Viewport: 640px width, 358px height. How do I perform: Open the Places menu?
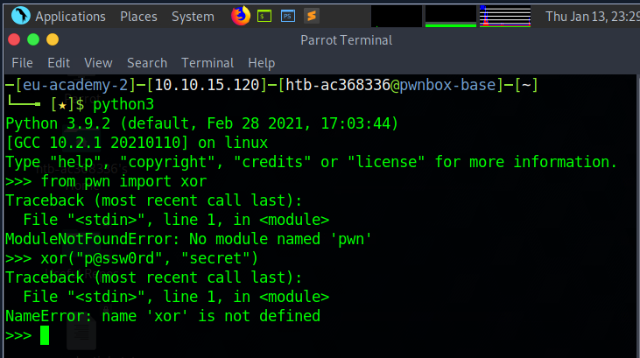138,17
